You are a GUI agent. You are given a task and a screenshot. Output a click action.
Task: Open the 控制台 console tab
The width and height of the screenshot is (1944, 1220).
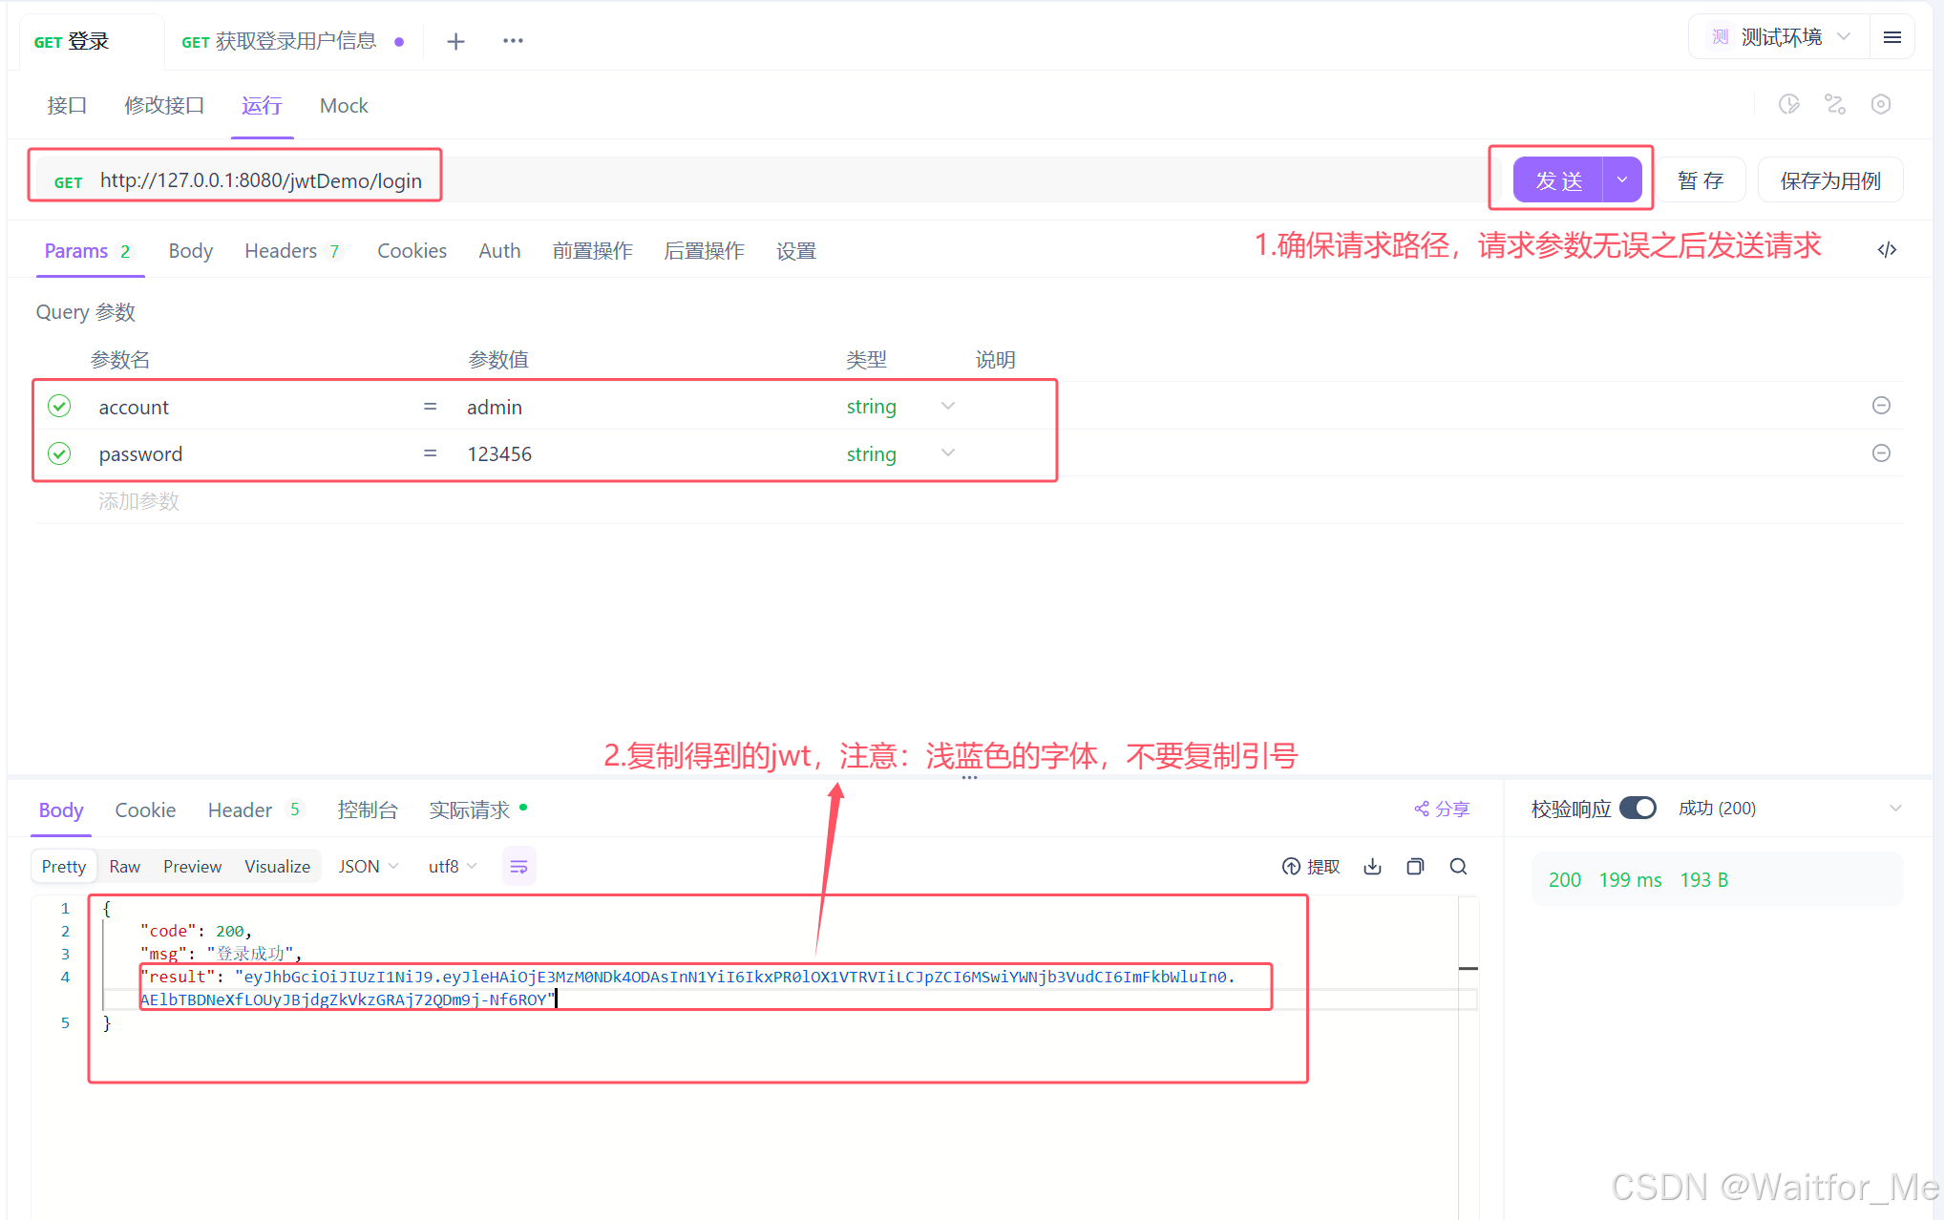pyautogui.click(x=368, y=810)
